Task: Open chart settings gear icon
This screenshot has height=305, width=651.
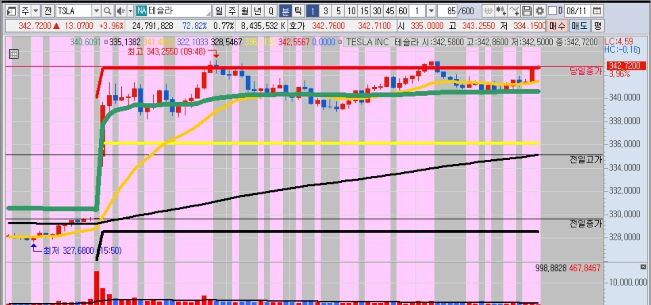Action: click(539, 10)
